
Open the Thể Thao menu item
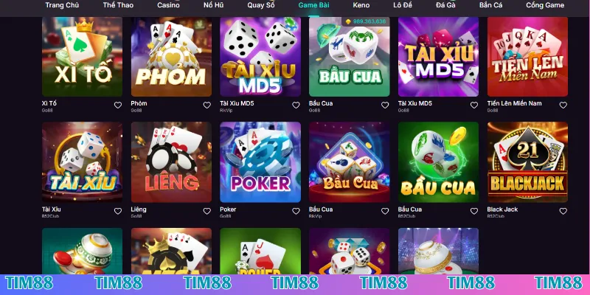[118, 5]
